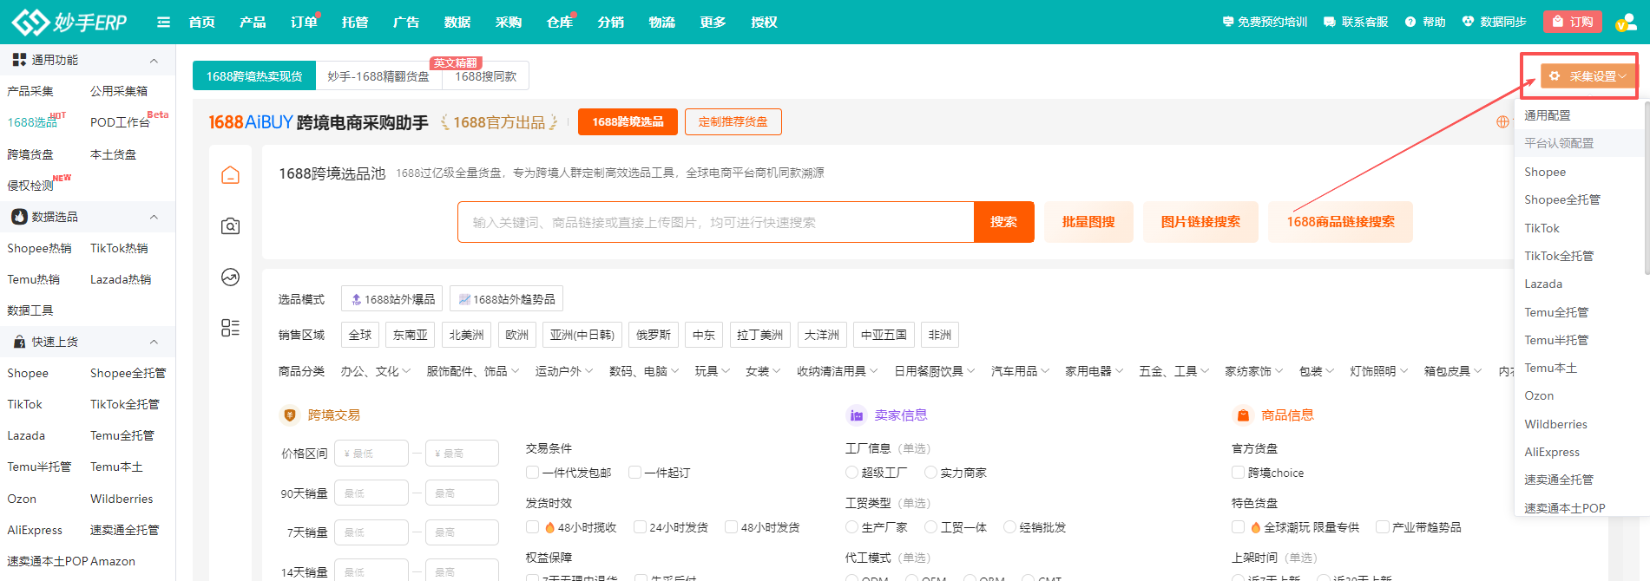1650x581 pixels.
Task: Click the 批量图搜 button
Action: coord(1088,222)
